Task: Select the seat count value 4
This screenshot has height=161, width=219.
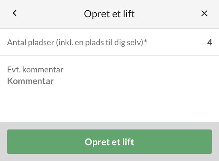Action: [x=210, y=42]
